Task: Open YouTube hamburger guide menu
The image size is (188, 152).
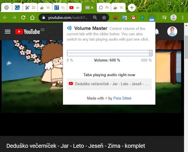Action: (x=8, y=32)
